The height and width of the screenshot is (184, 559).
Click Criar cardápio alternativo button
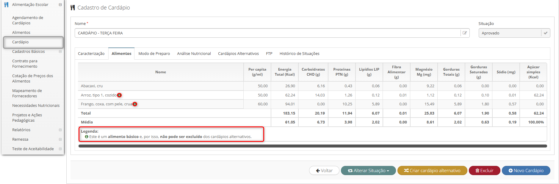tap(432, 171)
